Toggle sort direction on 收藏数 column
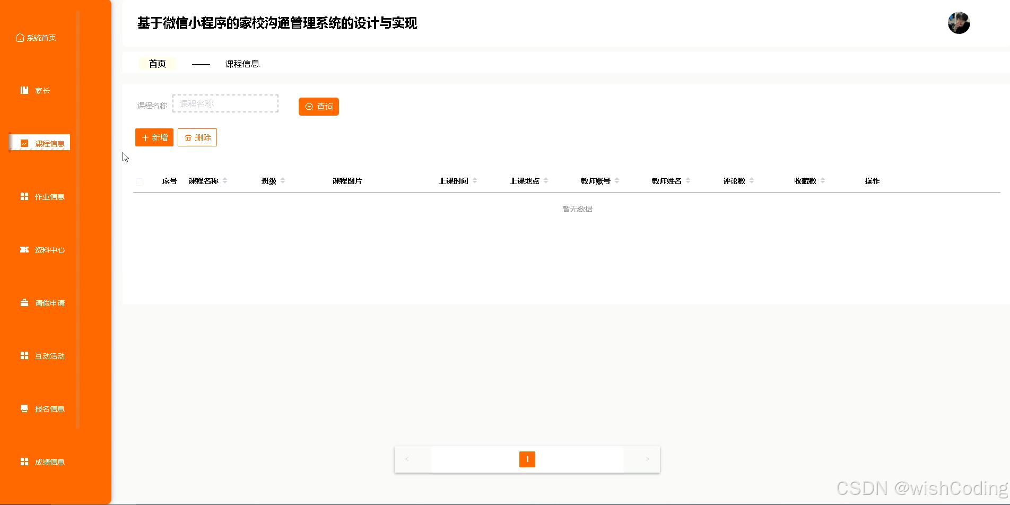The width and height of the screenshot is (1010, 505). (x=822, y=180)
